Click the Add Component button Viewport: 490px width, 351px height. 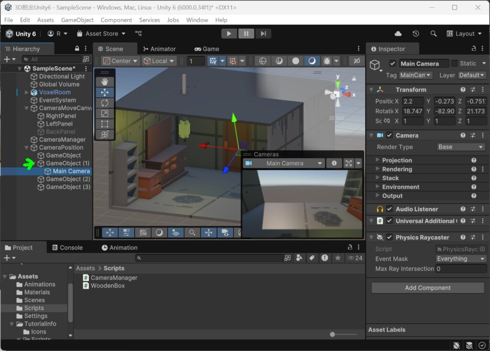point(427,288)
